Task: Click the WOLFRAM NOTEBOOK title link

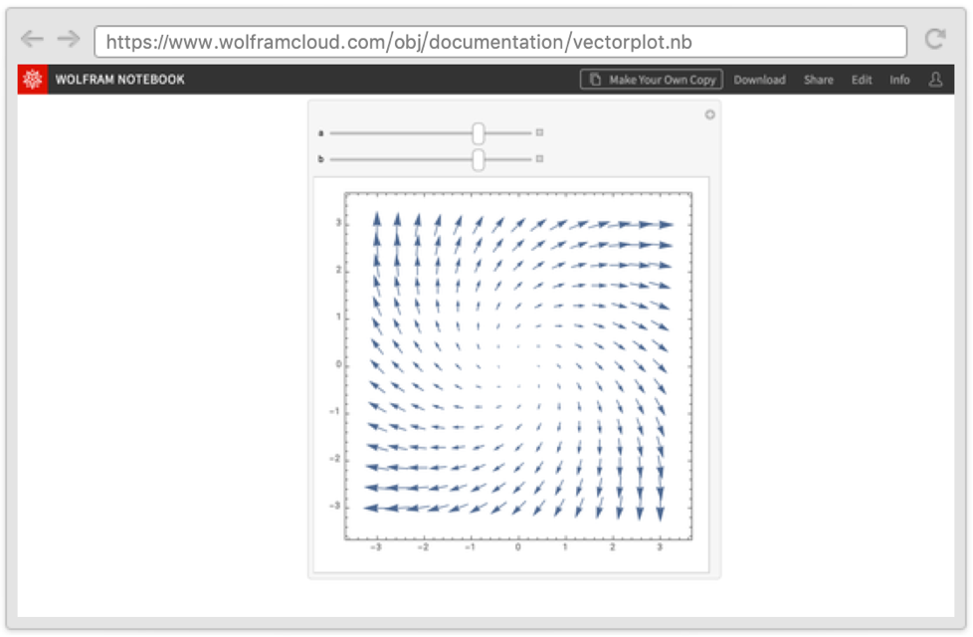Action: tap(120, 80)
